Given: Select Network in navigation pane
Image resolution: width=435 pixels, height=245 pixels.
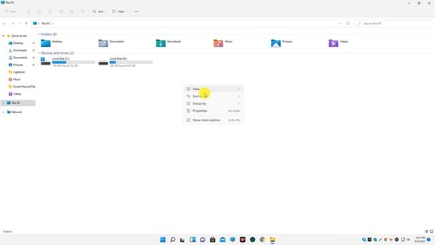Looking at the screenshot, I should (16, 112).
